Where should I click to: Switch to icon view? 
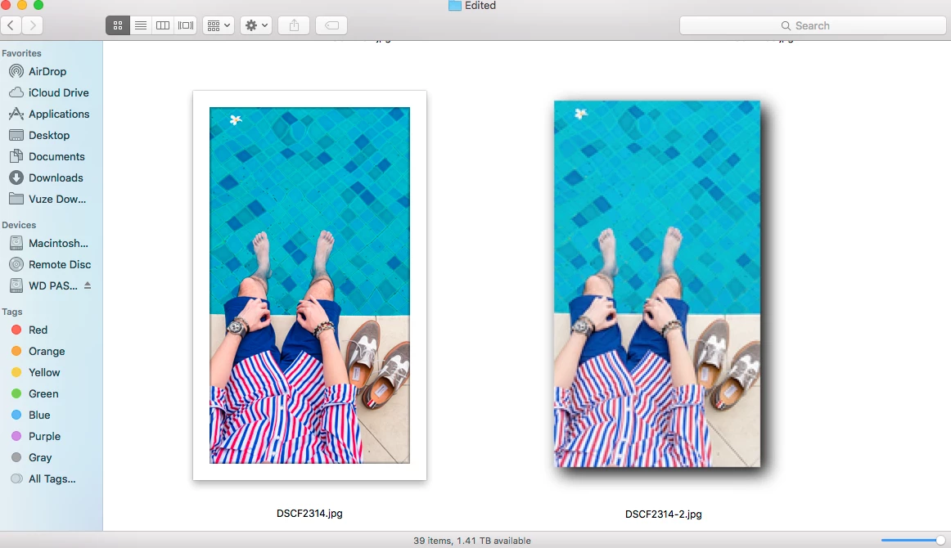tap(118, 25)
